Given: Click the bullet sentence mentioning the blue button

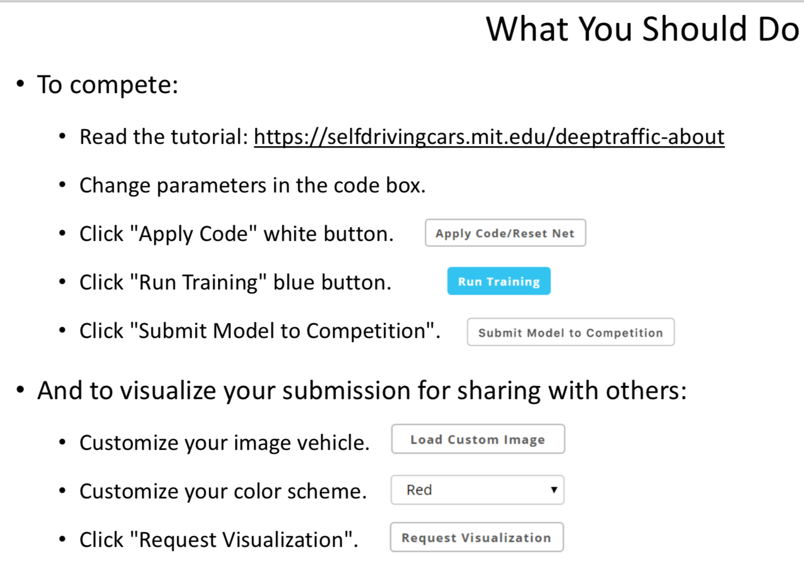Looking at the screenshot, I should (x=235, y=283).
